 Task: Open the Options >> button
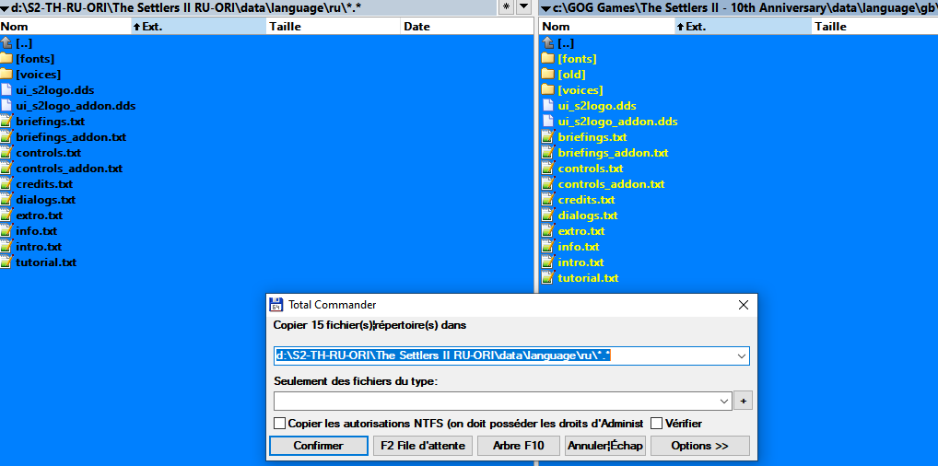tap(700, 446)
